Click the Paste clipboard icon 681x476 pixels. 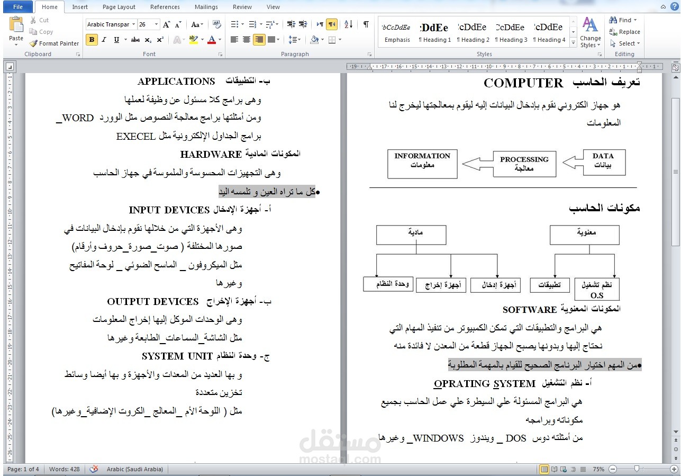16,25
